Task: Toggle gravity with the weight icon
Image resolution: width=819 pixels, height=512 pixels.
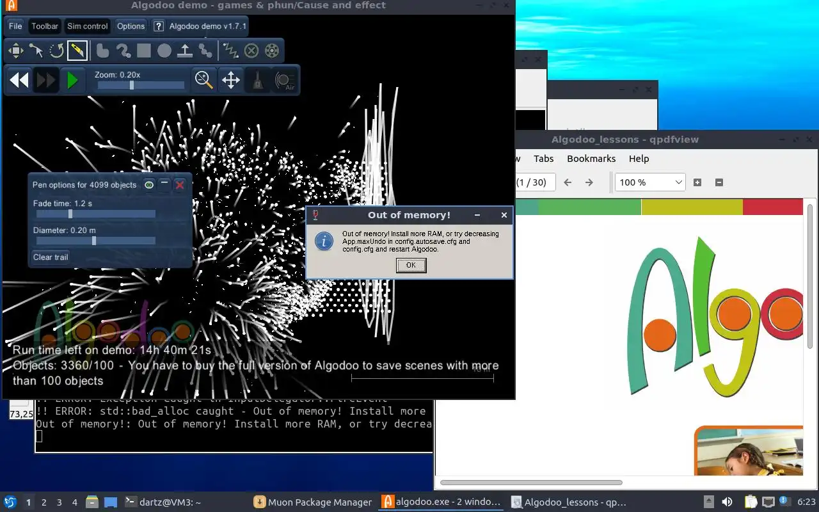Action: point(257,80)
